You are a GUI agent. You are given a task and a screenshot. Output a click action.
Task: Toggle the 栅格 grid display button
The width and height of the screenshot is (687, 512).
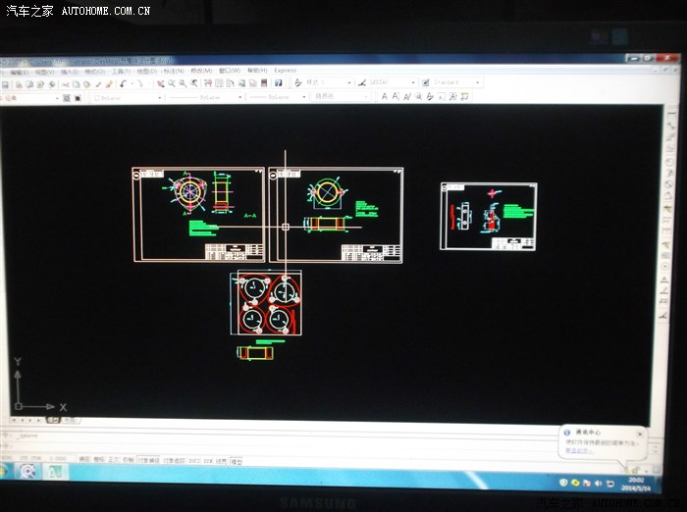pyautogui.click(x=98, y=458)
